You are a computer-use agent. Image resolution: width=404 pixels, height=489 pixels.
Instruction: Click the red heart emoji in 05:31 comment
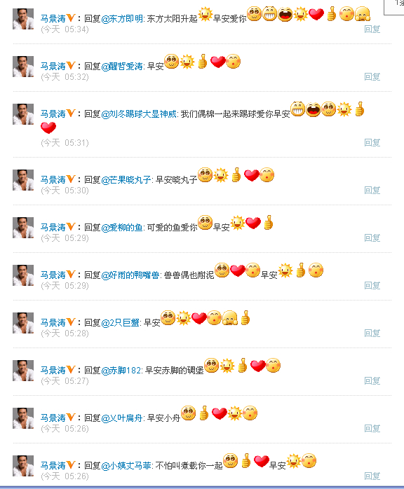48,128
